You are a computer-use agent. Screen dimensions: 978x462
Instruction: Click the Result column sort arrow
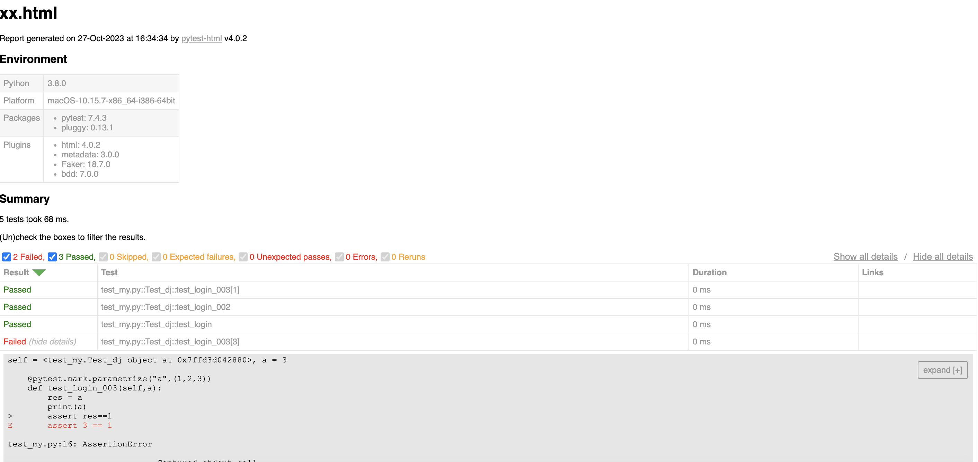tap(39, 272)
